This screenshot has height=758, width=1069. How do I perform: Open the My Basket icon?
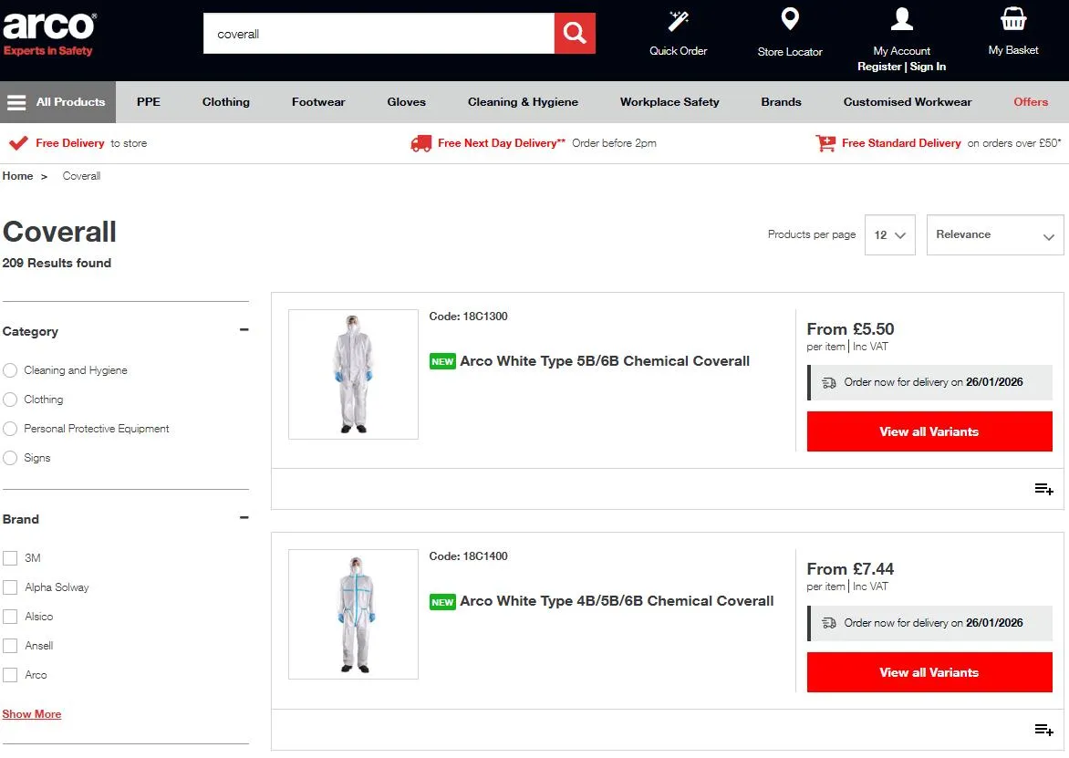tap(1013, 19)
